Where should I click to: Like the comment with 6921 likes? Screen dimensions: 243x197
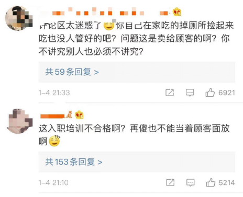click(x=210, y=92)
